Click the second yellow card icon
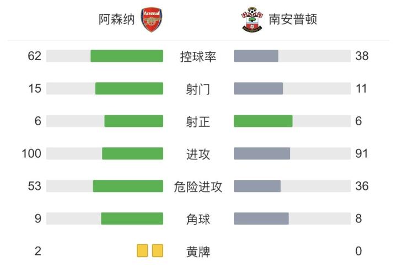Image resolution: width=397 pixels, height=267 pixels. pyautogui.click(x=158, y=251)
